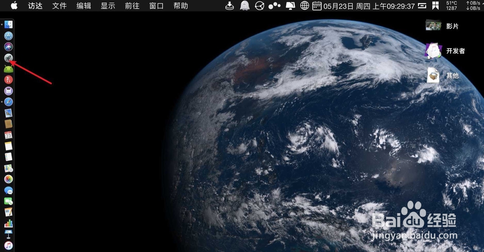Open the 访达 menu
The image size is (484, 252).
coord(35,5)
